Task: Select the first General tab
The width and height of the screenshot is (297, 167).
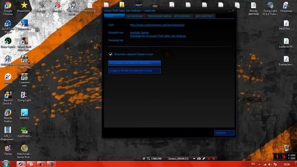Action: tap(114, 16)
